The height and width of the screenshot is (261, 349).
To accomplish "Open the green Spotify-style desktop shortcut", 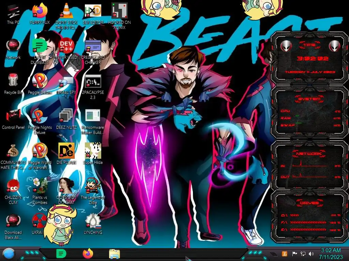I will [40, 51].
